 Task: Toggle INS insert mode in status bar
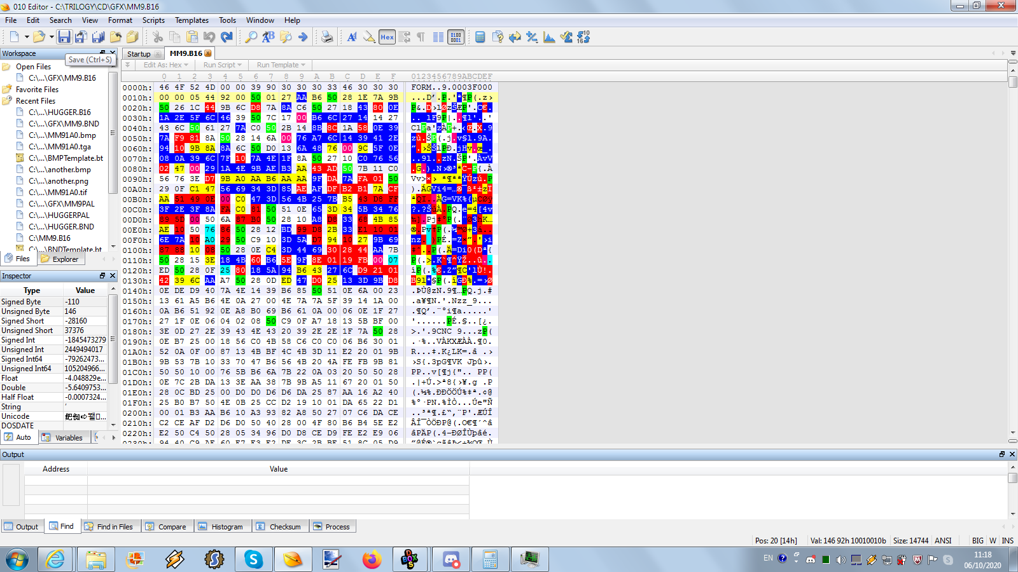coord(1008,541)
